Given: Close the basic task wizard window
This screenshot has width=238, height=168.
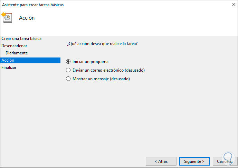Looking at the screenshot, I should click(x=228, y=5).
